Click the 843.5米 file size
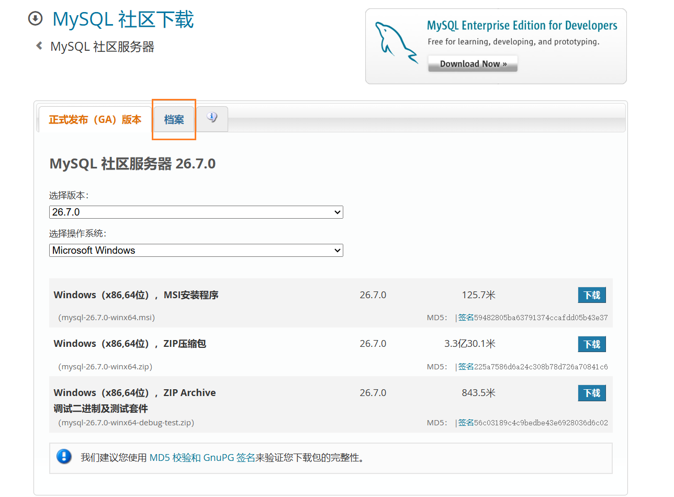674x497 pixels. point(478,392)
